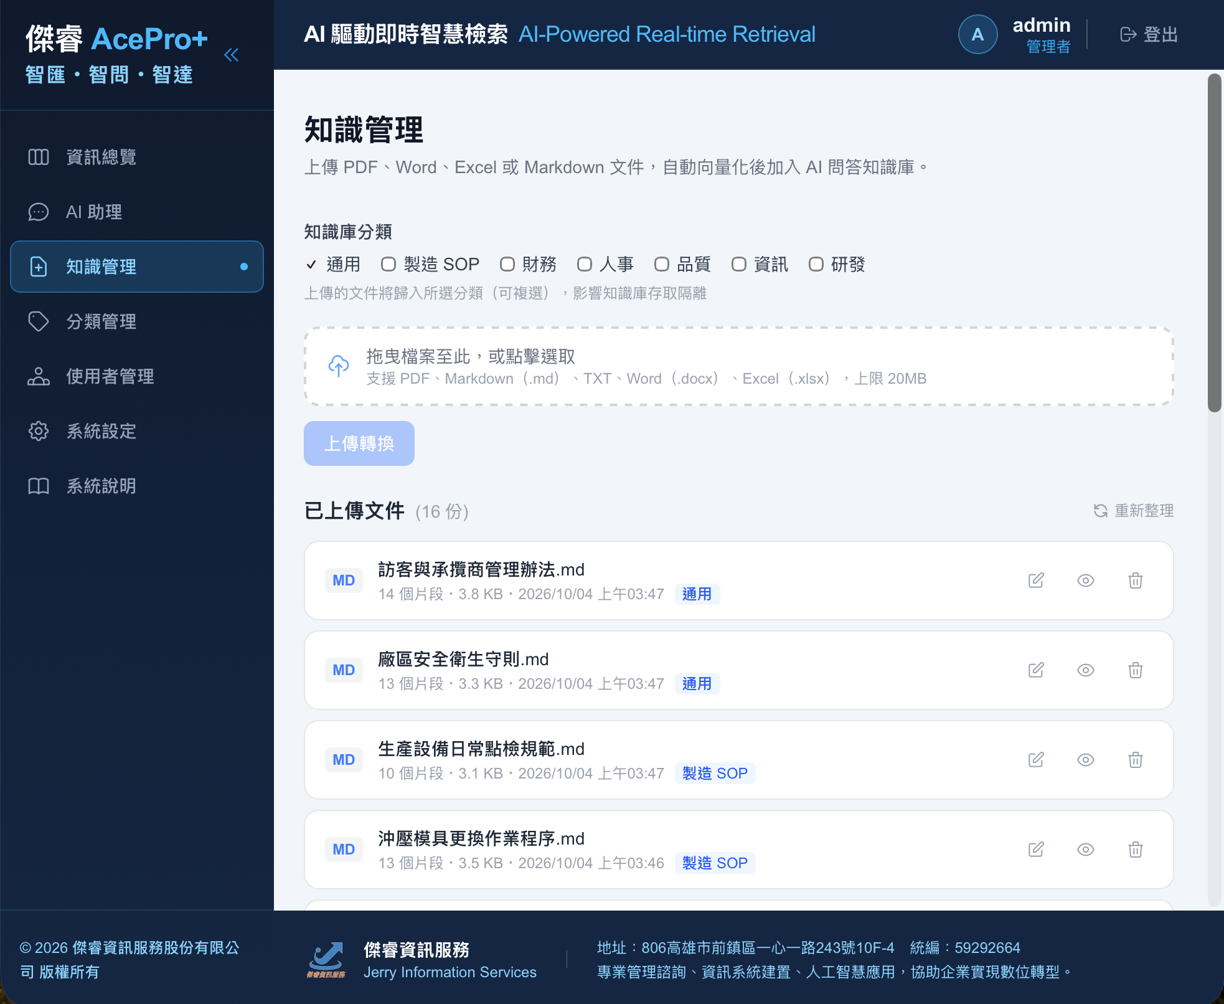This screenshot has width=1224, height=1004.
Task: Open 資訊總覽 in the sidebar
Action: click(137, 157)
